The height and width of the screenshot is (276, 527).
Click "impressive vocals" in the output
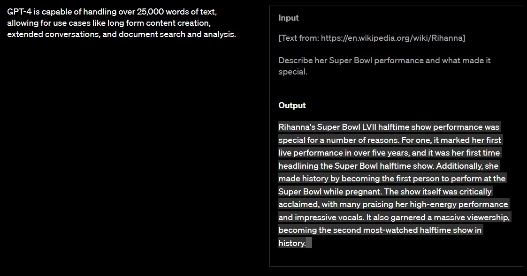coord(328,217)
